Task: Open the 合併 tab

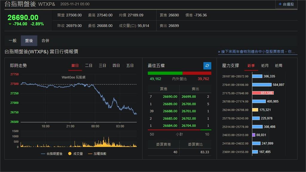Action: (45, 40)
